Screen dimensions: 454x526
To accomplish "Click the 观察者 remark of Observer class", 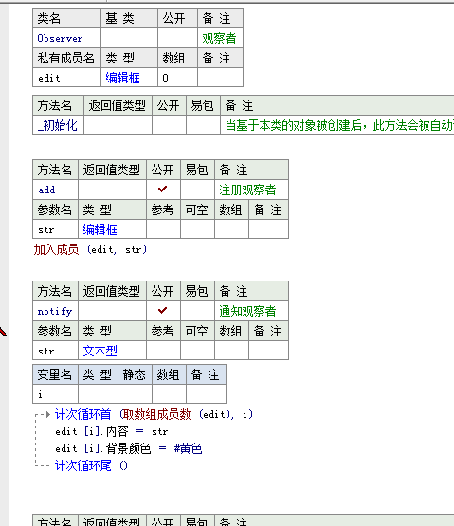I will coord(220,38).
